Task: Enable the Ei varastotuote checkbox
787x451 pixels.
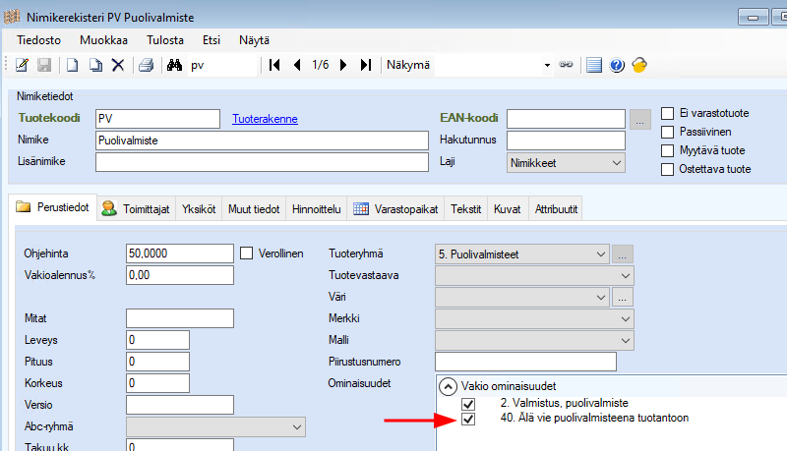Action: coord(668,113)
